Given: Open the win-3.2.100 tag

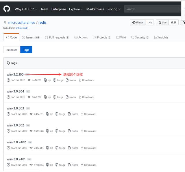Looking at the screenshot, I should coord(15,74).
